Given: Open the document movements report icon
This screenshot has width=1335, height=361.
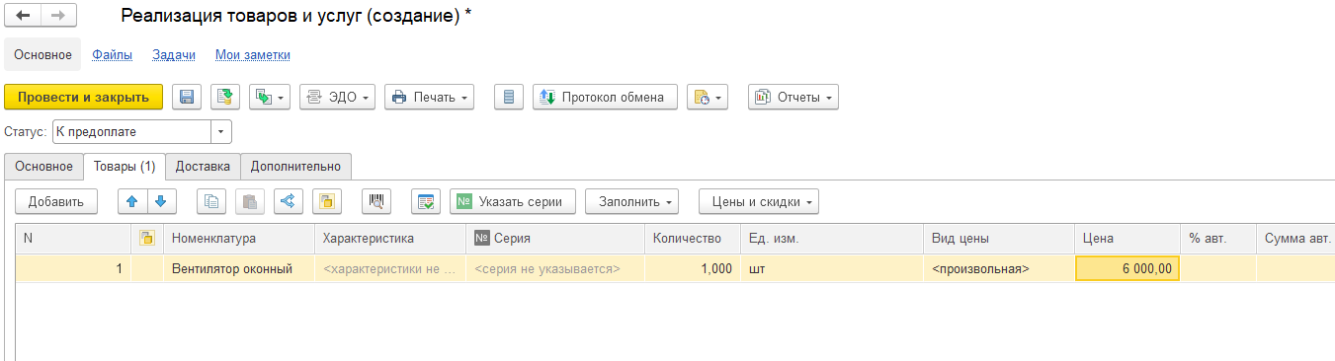Looking at the screenshot, I should point(509,97).
